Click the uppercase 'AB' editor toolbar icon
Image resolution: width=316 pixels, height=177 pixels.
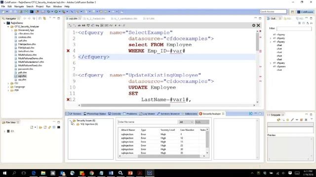point(83,26)
